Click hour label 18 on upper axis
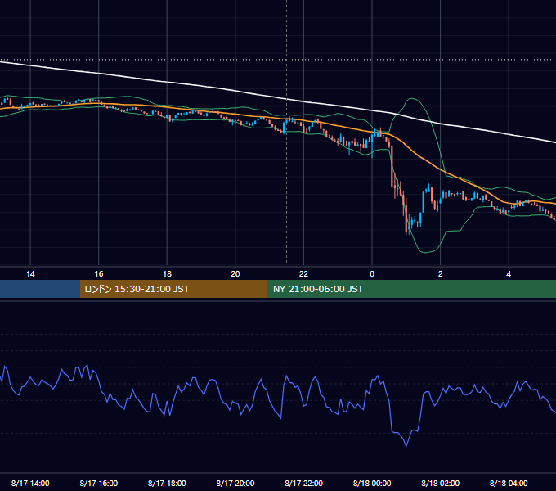The width and height of the screenshot is (556, 491). (x=167, y=274)
